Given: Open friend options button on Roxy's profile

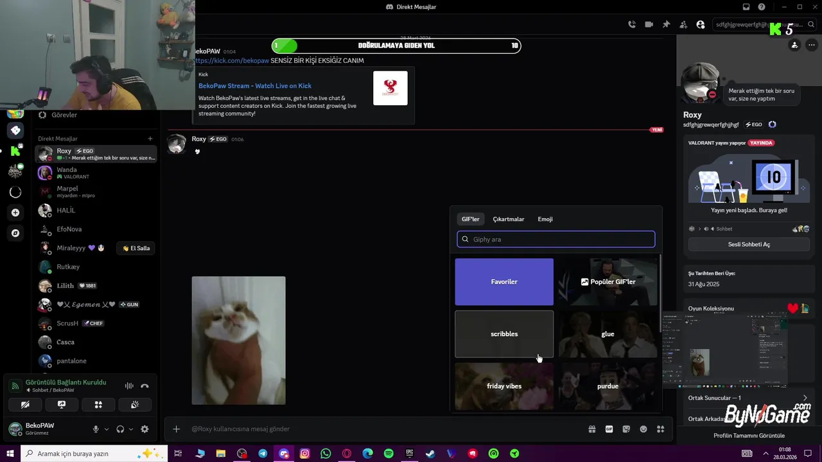Looking at the screenshot, I should point(794,45).
